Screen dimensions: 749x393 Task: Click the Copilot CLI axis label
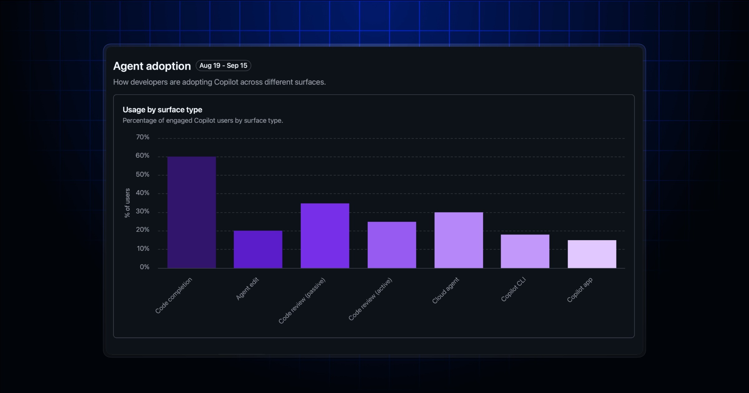coord(513,289)
